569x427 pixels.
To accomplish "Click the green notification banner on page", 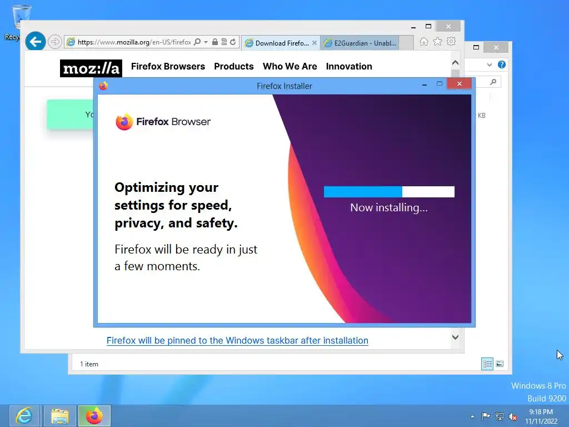I will tap(70, 115).
